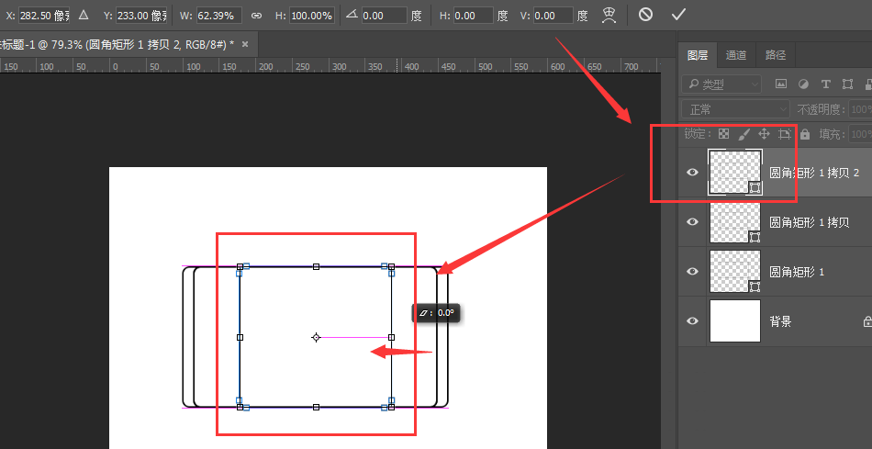Hide the 圆角矩形 1 拷贝 2 layer
This screenshot has width=872, height=449.
(692, 173)
